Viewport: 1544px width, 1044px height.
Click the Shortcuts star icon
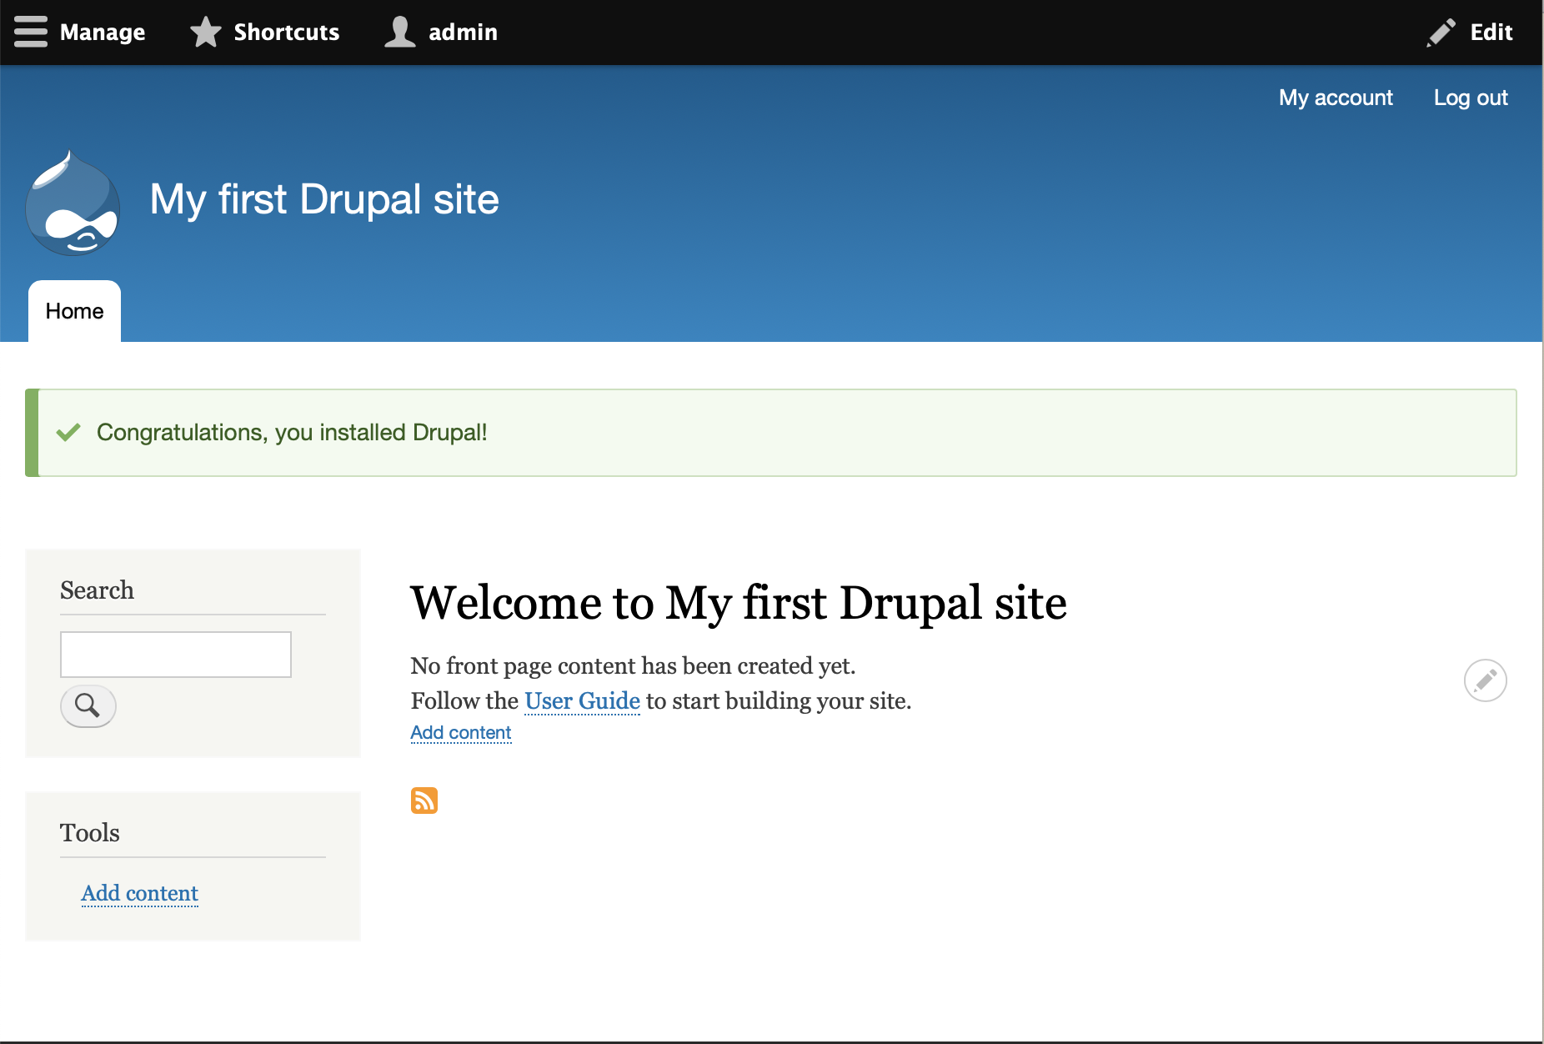(x=205, y=32)
